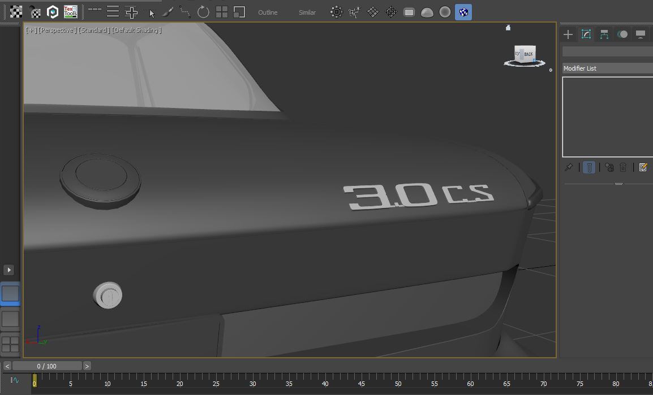Click the 0 / 100 time slider
The image size is (653, 395).
(47, 366)
